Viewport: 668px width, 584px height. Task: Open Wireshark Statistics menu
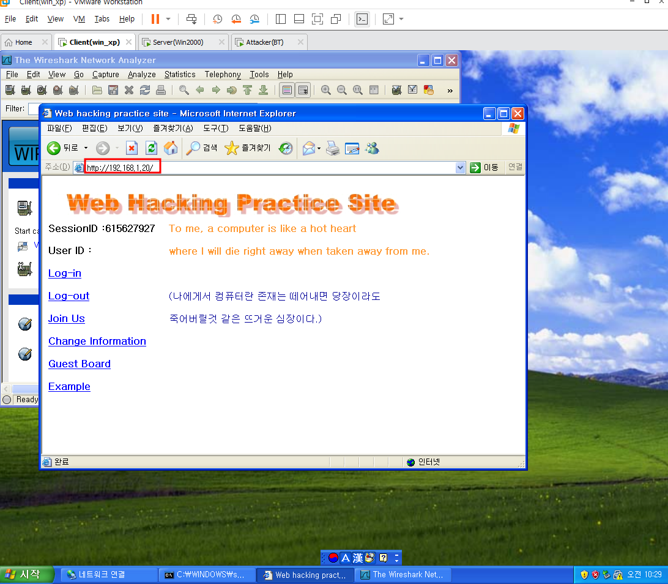point(180,74)
